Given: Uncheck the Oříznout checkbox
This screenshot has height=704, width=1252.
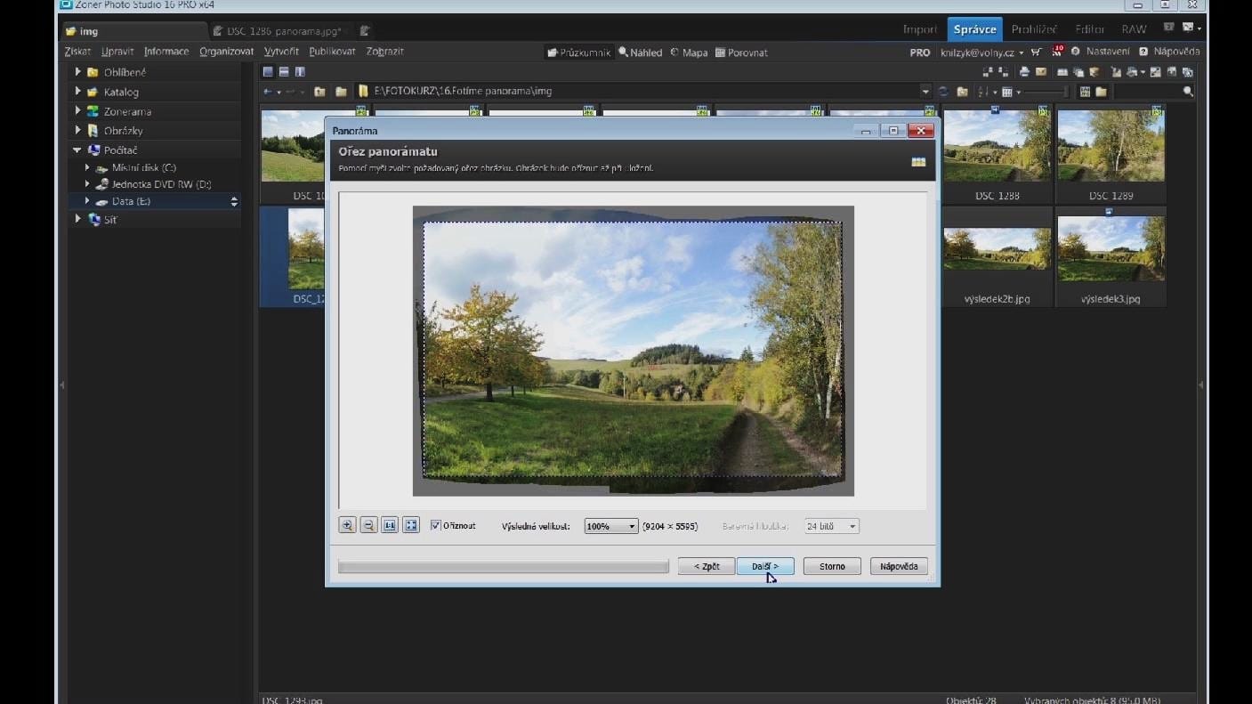Looking at the screenshot, I should 436,526.
